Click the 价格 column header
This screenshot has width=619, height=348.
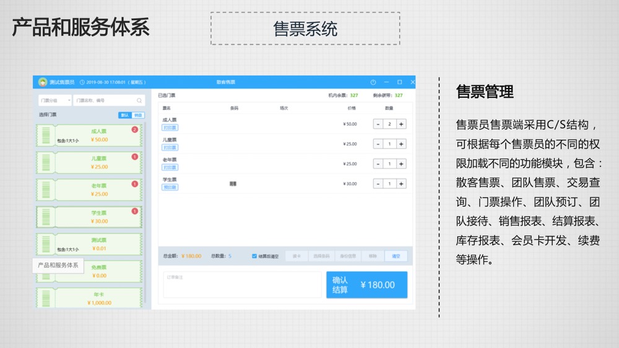point(352,108)
